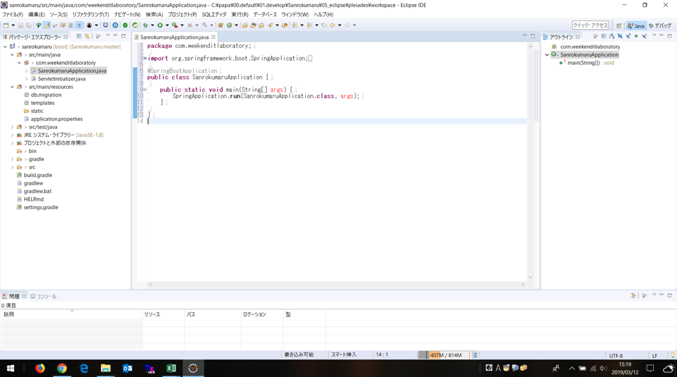This screenshot has width=677, height=377.
Task: Save all files using the Save All icon
Action: click(x=28, y=25)
